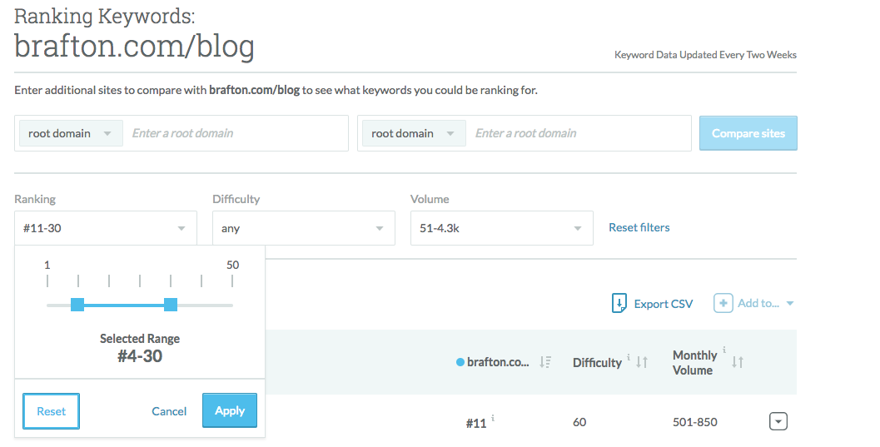Image resolution: width=880 pixels, height=447 pixels.
Task: Click the left handle of ranking slider
Action: [x=77, y=305]
